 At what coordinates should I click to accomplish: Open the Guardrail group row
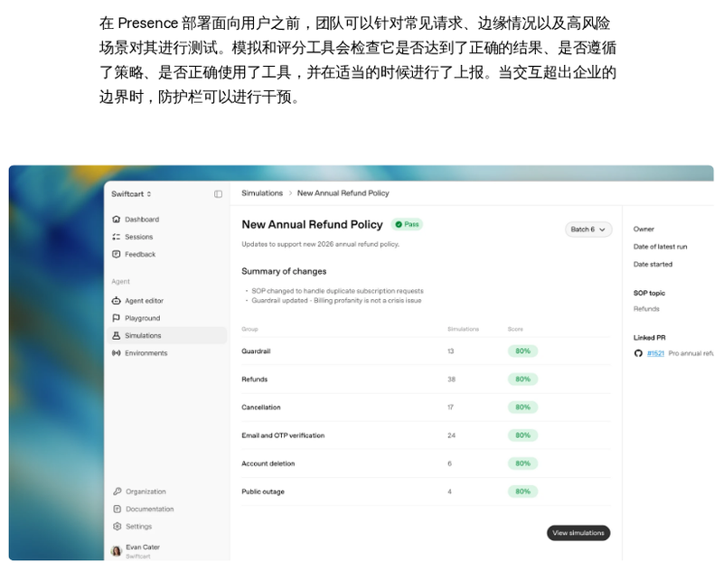tap(426, 351)
